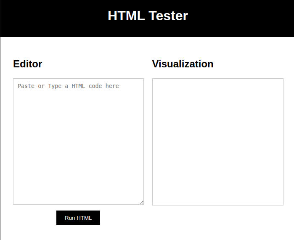Image resolution: width=294 pixels, height=240 pixels.
Task: Click the textarea resize grip handle
Action: pos(142,202)
